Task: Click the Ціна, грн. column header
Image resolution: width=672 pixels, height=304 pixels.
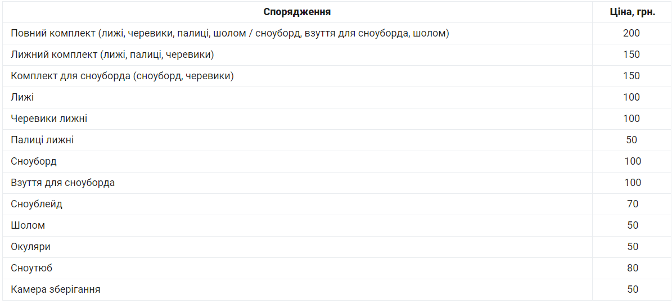Action: [632, 12]
